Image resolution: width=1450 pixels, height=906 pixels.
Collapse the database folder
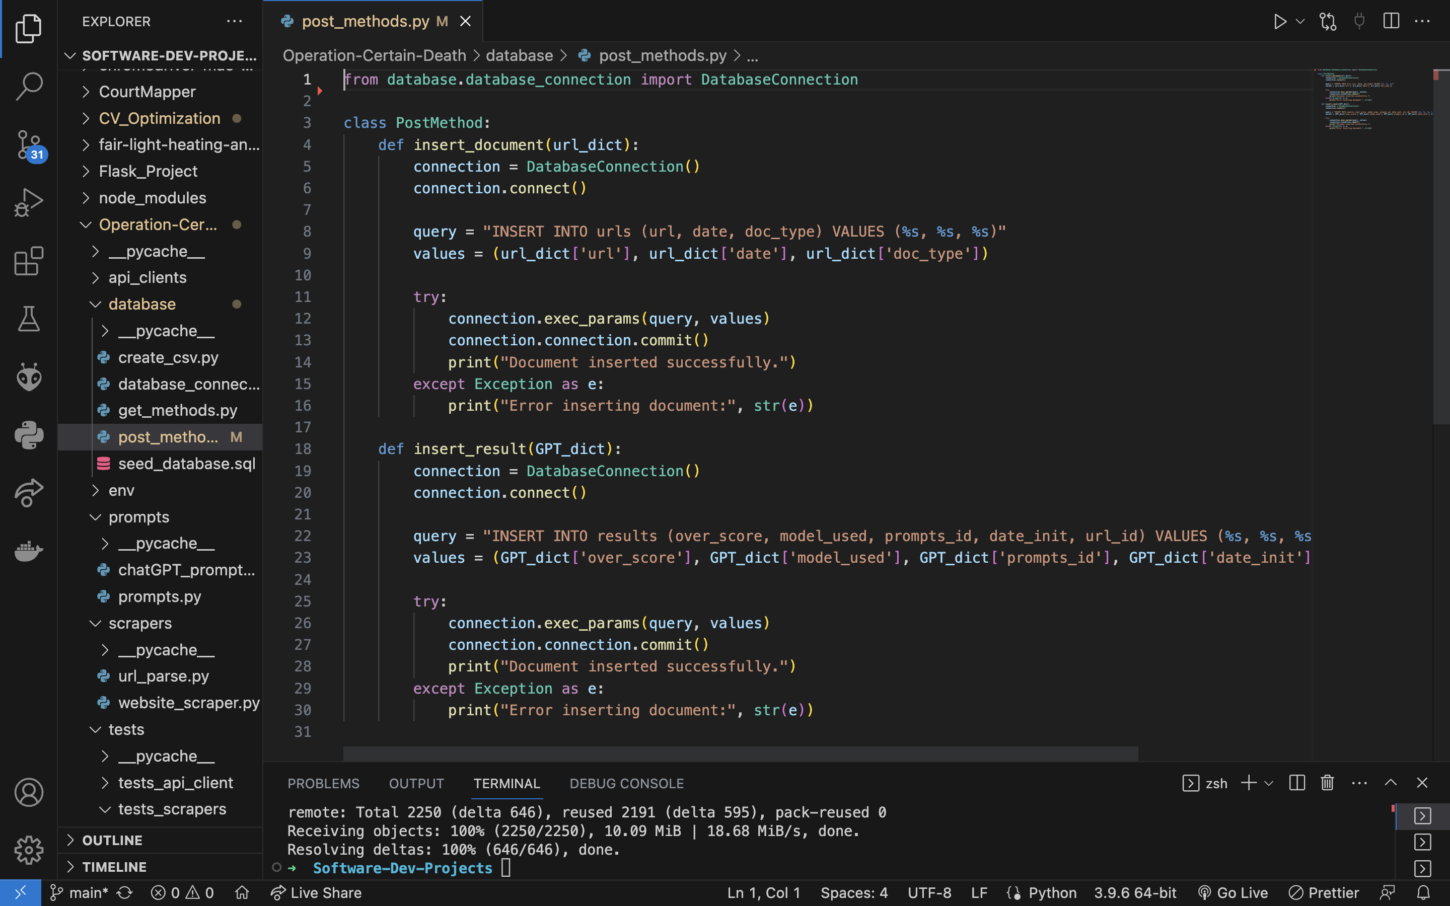click(142, 305)
